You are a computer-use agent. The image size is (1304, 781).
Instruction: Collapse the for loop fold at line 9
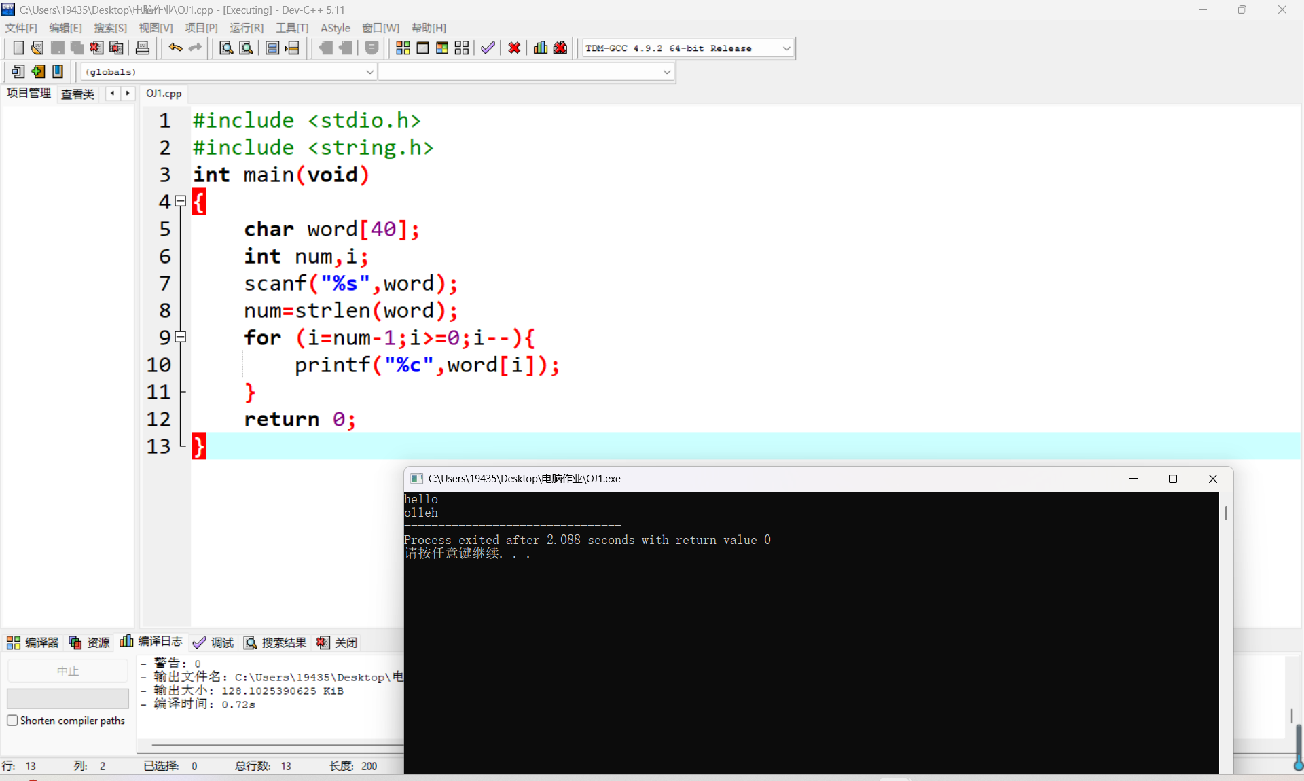tap(181, 337)
